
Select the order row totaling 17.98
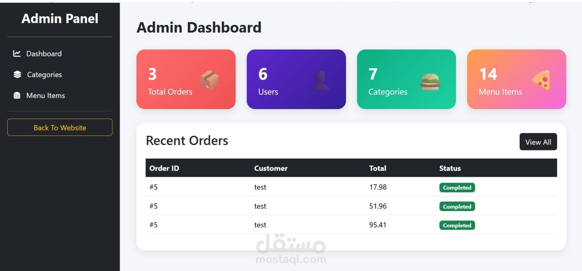click(x=351, y=187)
